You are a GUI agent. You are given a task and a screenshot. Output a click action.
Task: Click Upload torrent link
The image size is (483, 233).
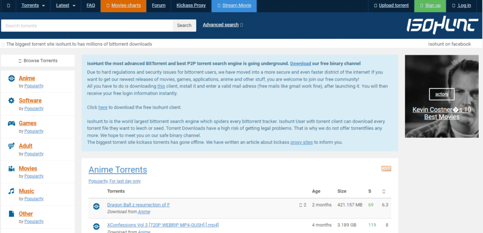391,6
